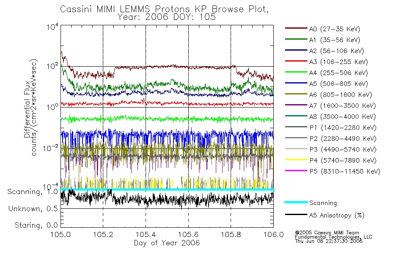Click the A5 Anisotropy (%) legend label

[337, 215]
